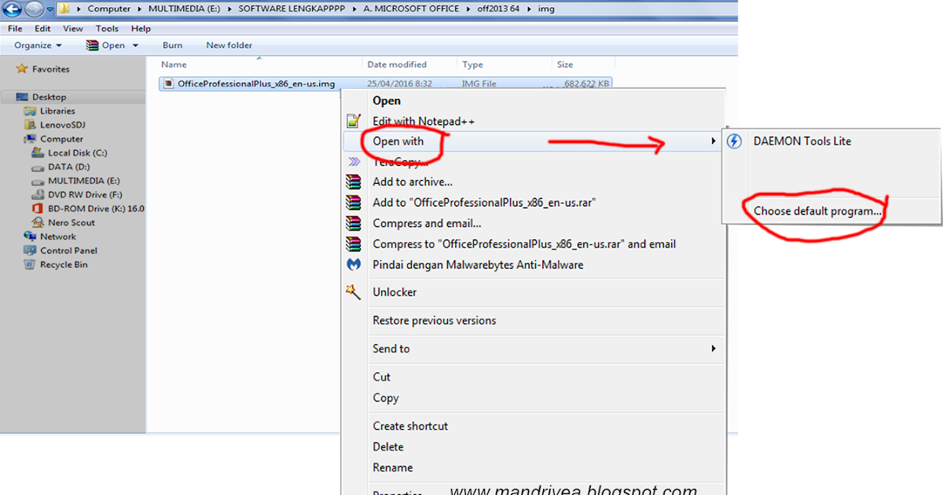Click the DAEMON Tools Lite lightning icon
The width and height of the screenshot is (943, 495).
tap(735, 141)
